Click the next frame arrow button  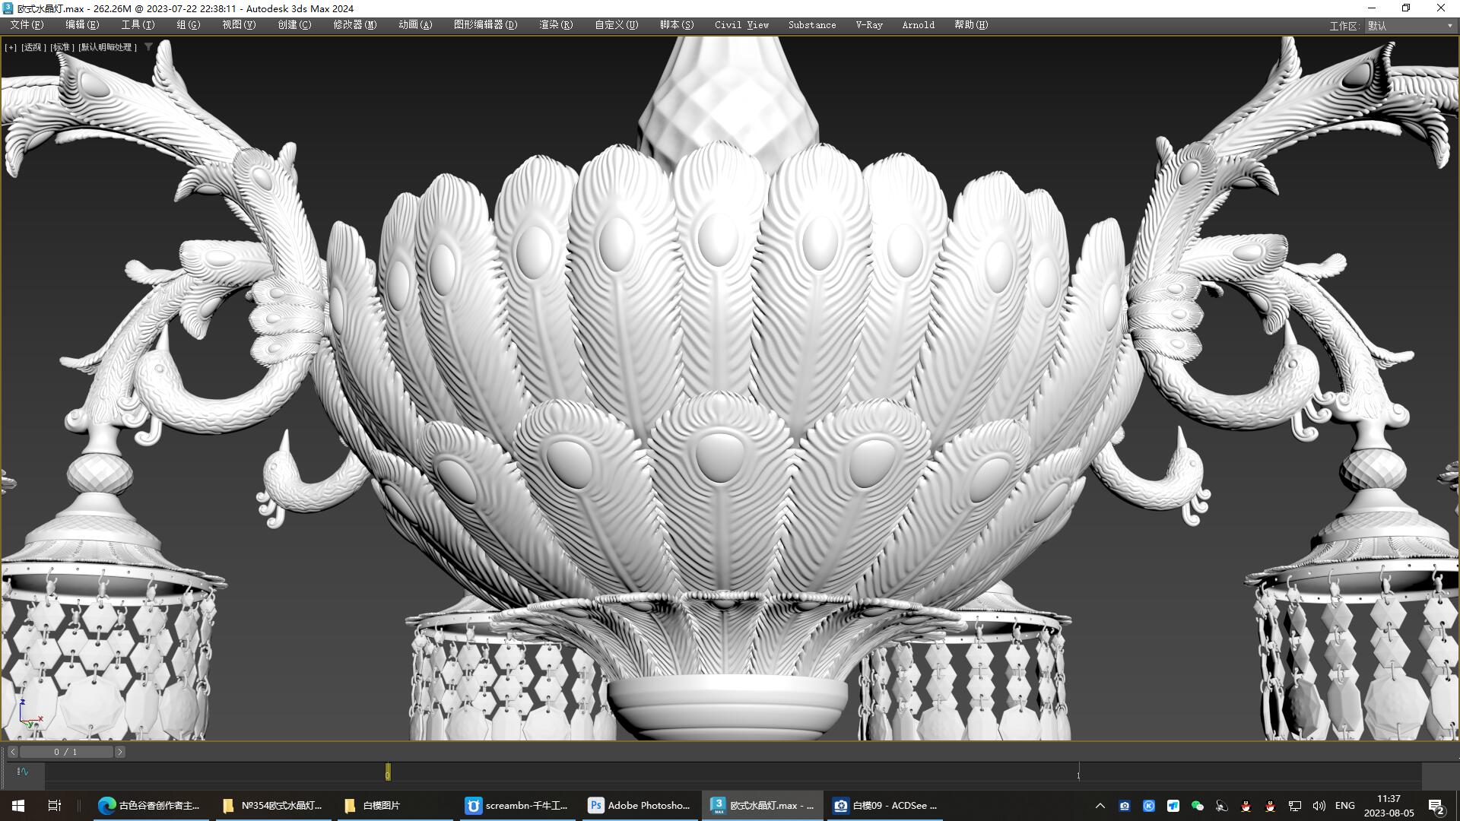click(x=119, y=752)
